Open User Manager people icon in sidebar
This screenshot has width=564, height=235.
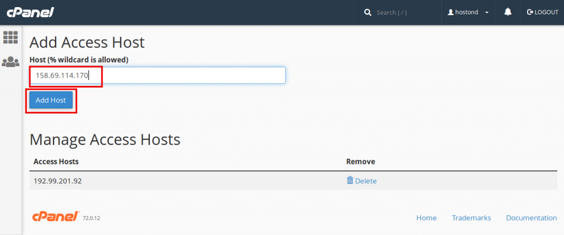click(10, 62)
